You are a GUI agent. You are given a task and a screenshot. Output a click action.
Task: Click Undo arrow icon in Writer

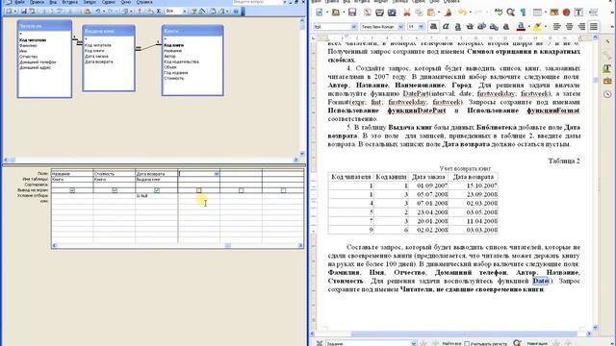(462, 12)
